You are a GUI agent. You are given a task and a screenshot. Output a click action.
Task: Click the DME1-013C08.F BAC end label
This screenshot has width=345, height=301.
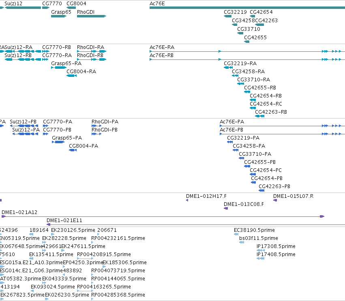click(244, 204)
